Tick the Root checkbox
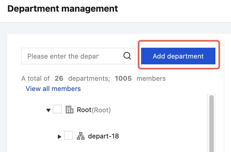 pos(57,109)
